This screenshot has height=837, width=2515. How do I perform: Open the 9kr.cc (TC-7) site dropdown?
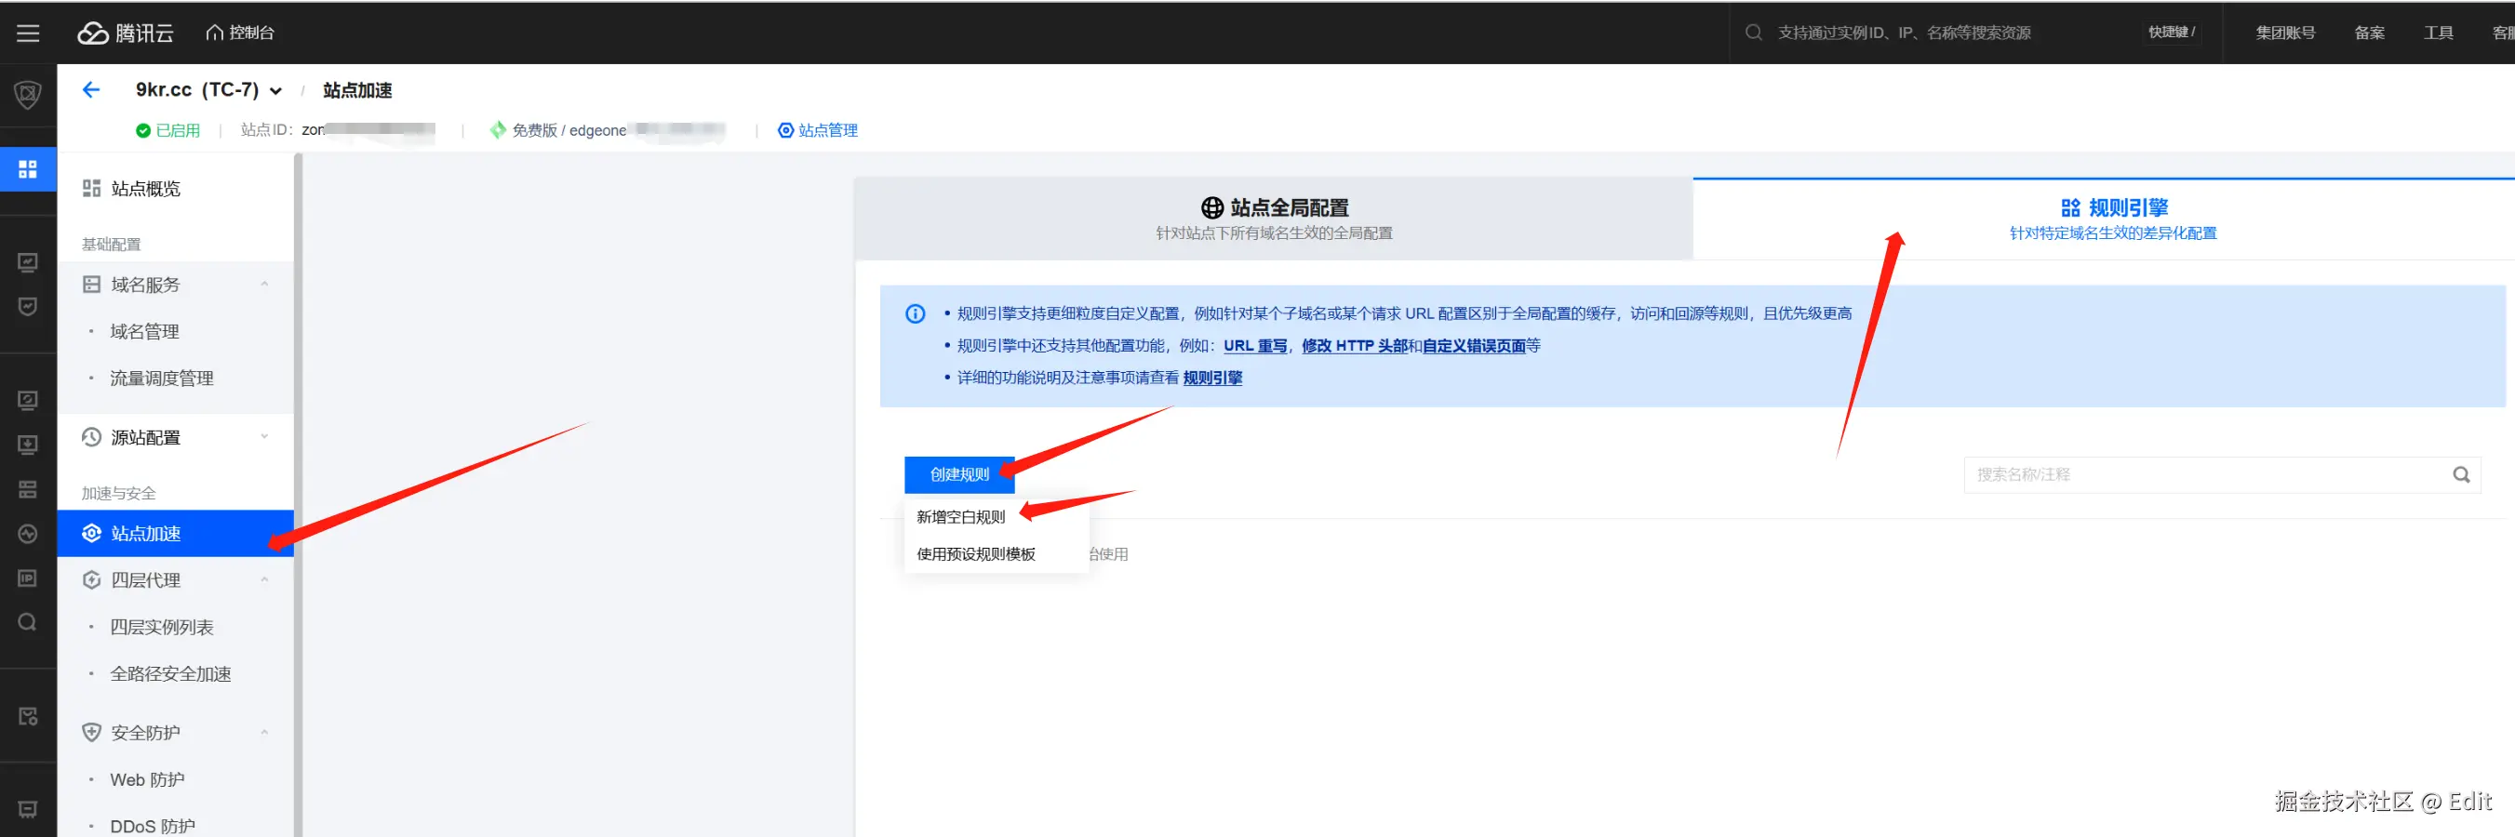(209, 90)
